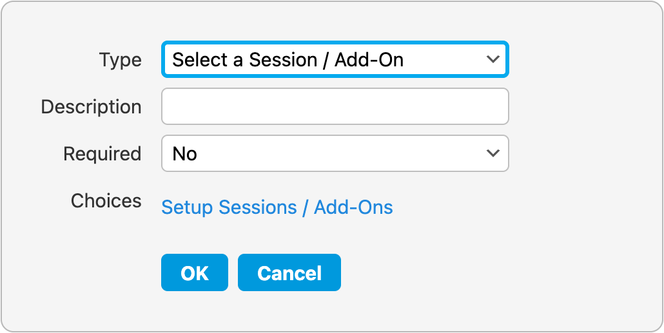Image resolution: width=664 pixels, height=333 pixels.
Task: Open the Setup Sessions / Add-Ons link
Action: tap(277, 207)
